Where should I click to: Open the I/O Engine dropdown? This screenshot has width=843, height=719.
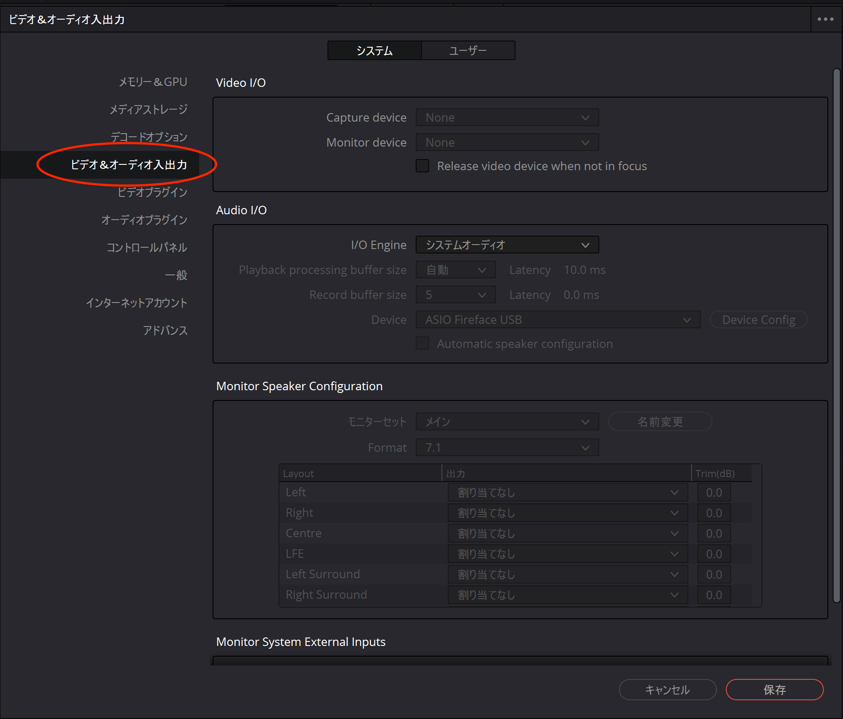tap(507, 245)
